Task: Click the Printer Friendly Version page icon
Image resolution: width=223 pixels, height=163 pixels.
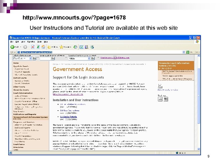Action: 160,86
